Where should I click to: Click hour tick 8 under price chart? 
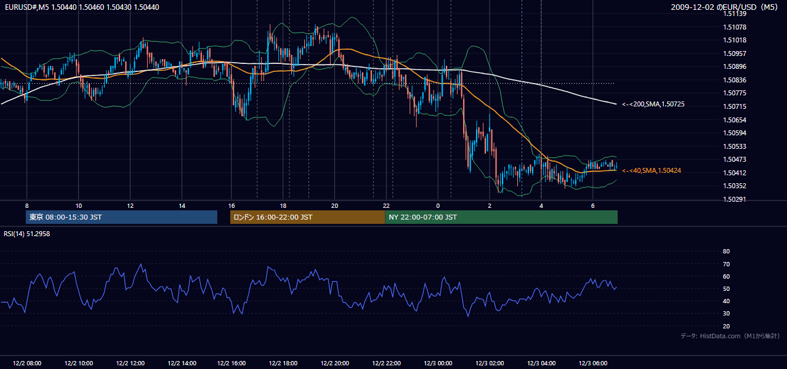click(x=26, y=205)
